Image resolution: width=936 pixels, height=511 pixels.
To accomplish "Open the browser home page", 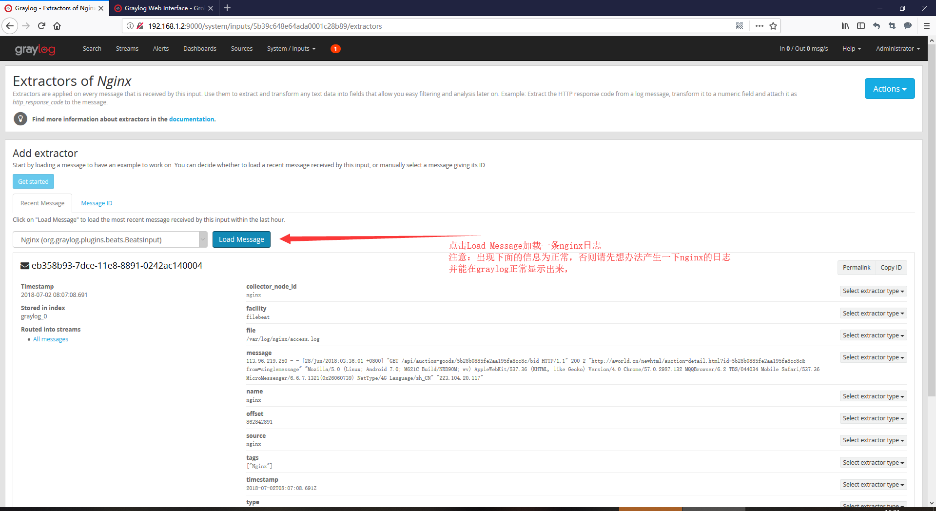I will [57, 26].
